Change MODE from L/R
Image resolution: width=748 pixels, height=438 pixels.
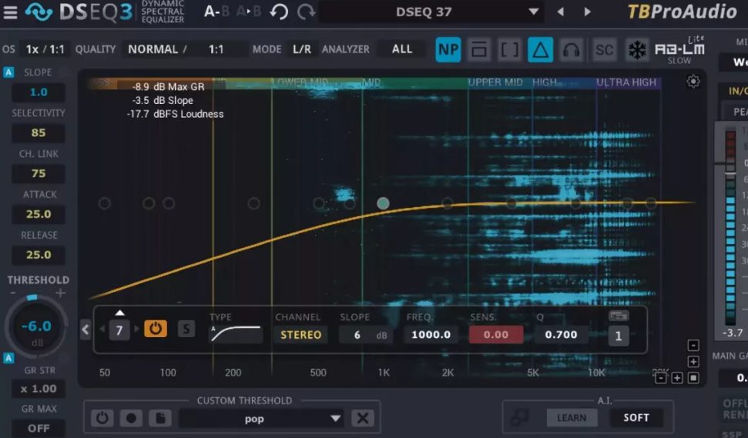click(301, 49)
